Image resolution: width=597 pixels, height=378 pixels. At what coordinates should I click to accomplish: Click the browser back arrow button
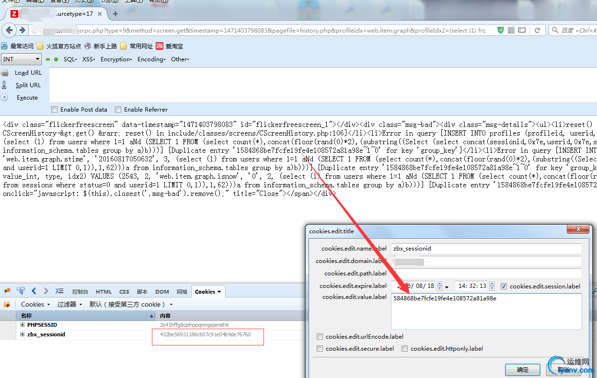coord(9,30)
